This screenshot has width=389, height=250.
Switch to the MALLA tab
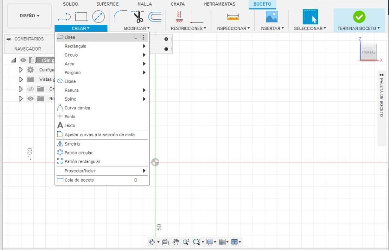[x=145, y=4]
